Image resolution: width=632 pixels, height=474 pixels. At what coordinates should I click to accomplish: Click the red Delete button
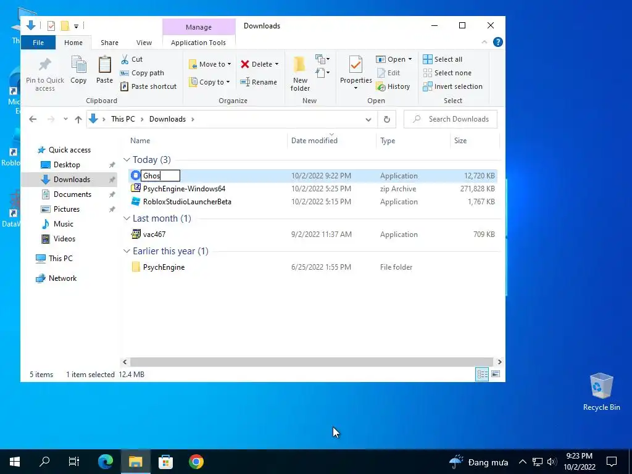[256, 64]
